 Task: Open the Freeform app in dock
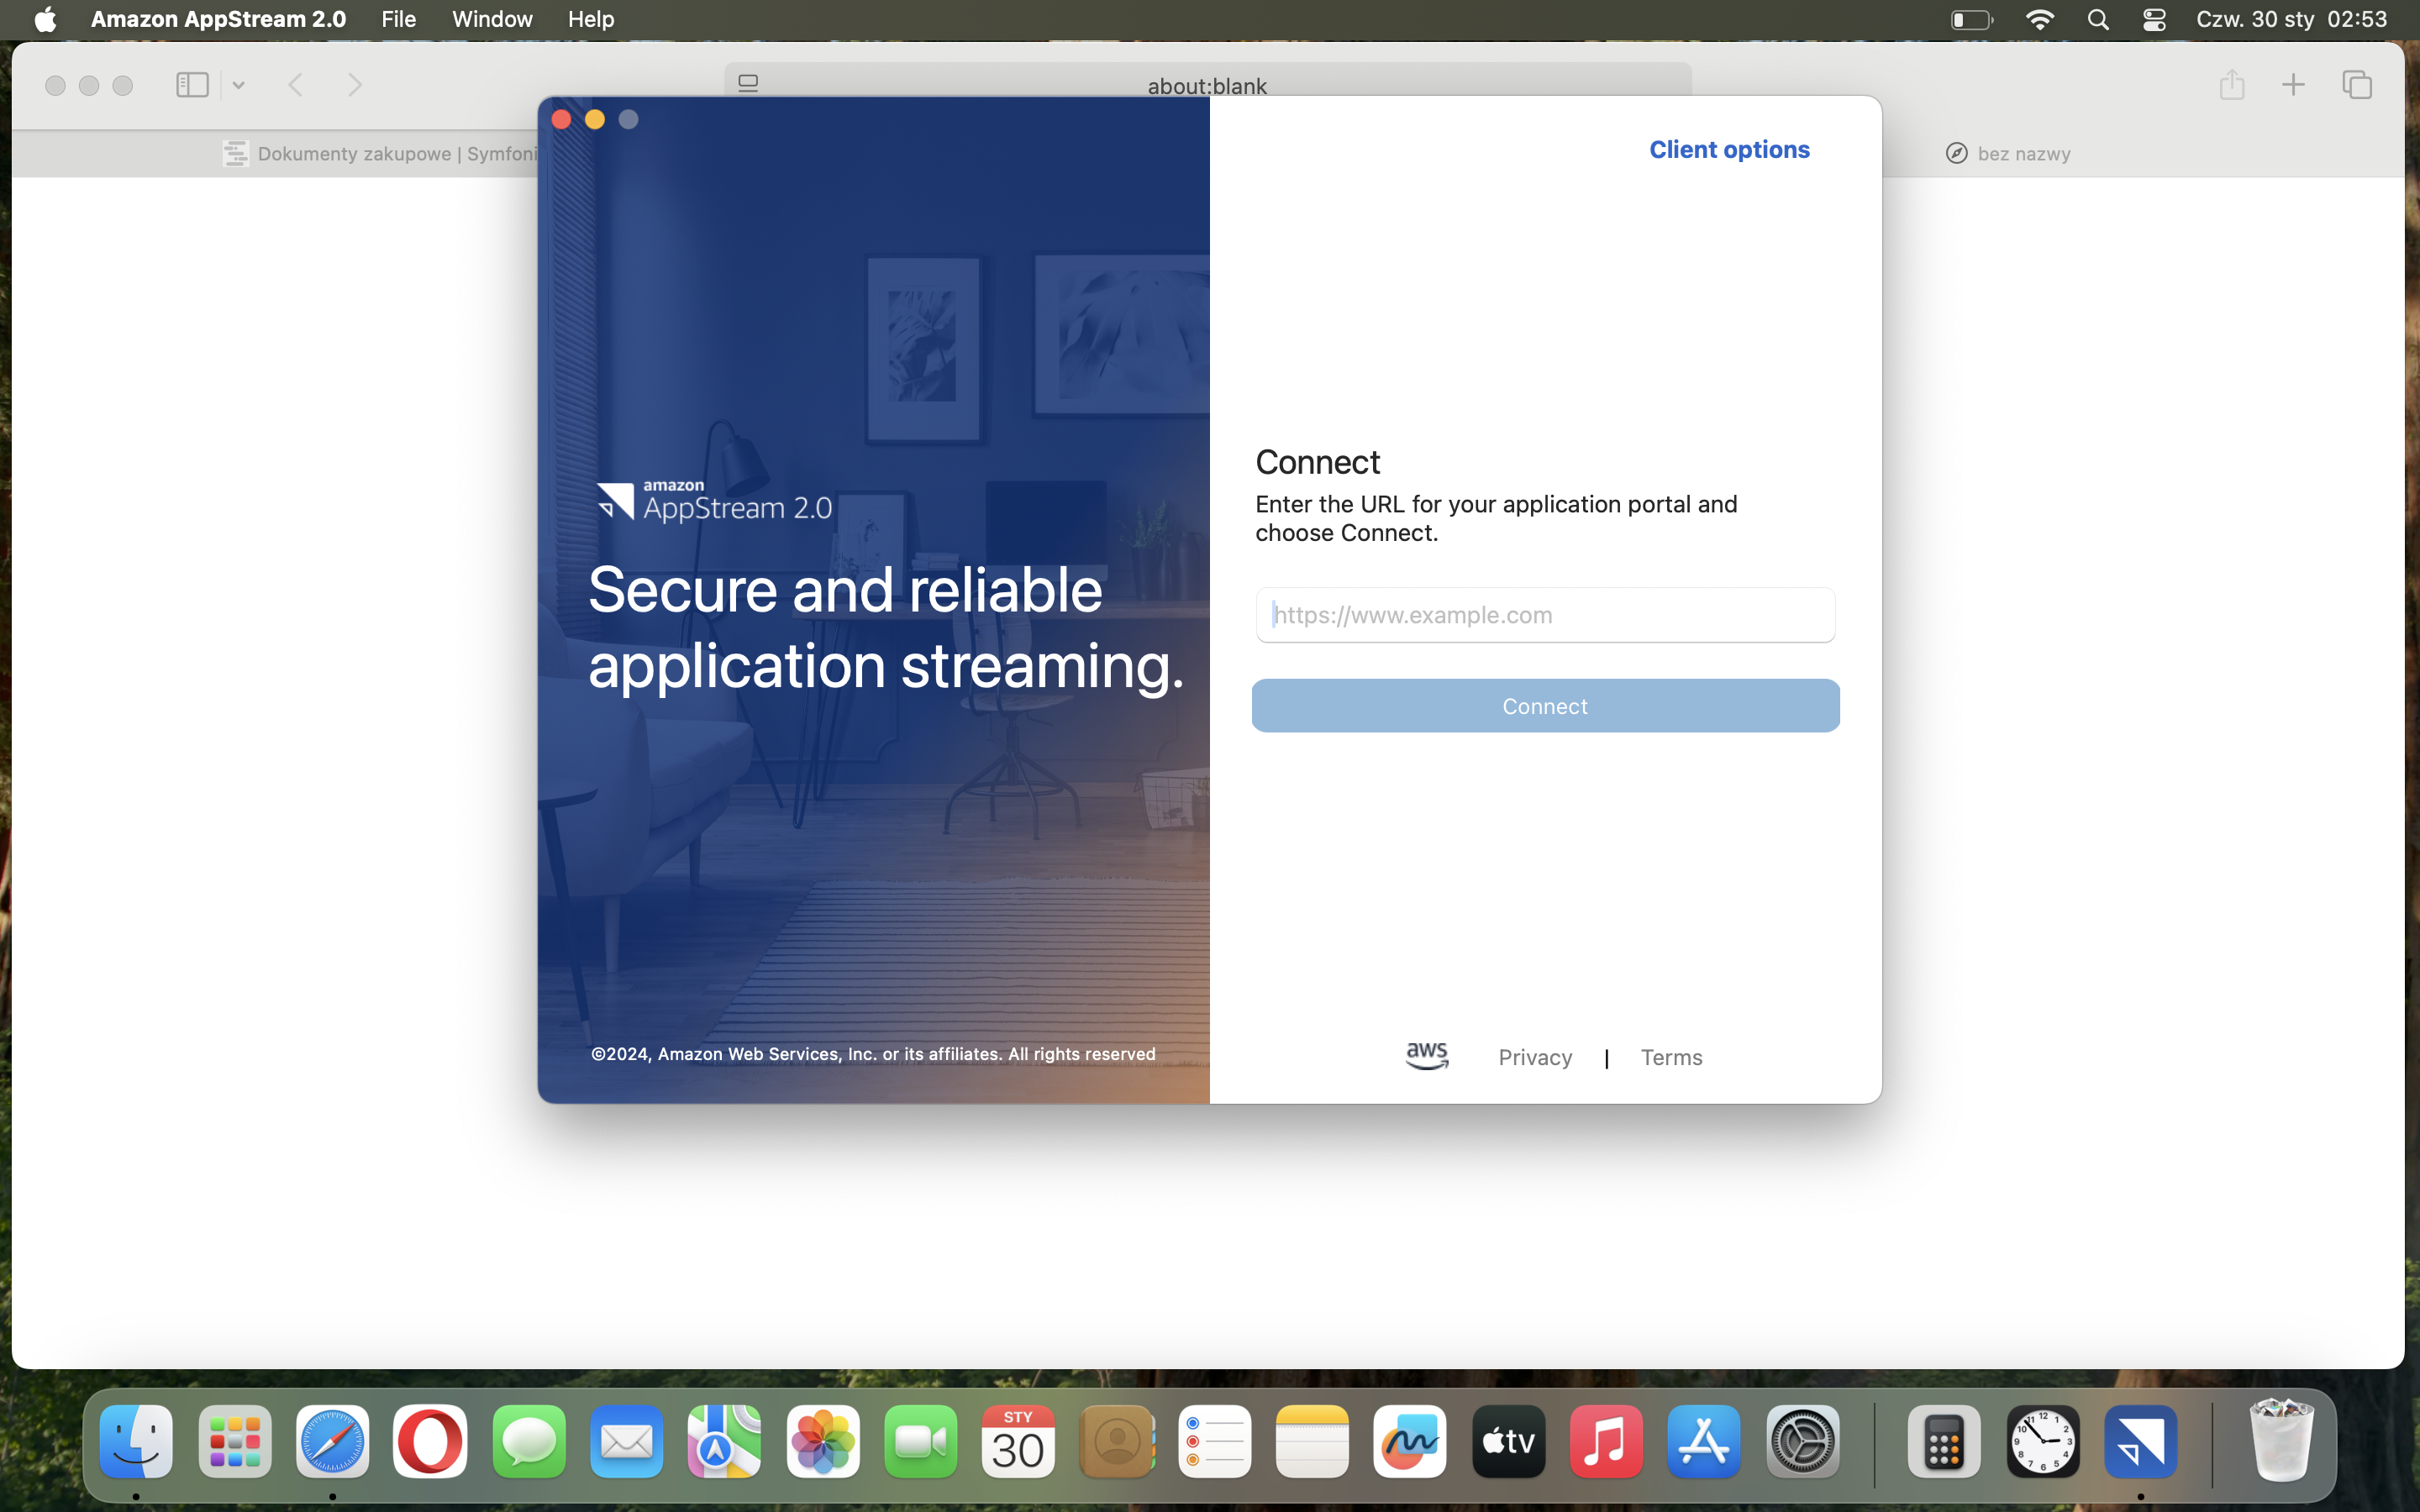[x=1409, y=1441]
